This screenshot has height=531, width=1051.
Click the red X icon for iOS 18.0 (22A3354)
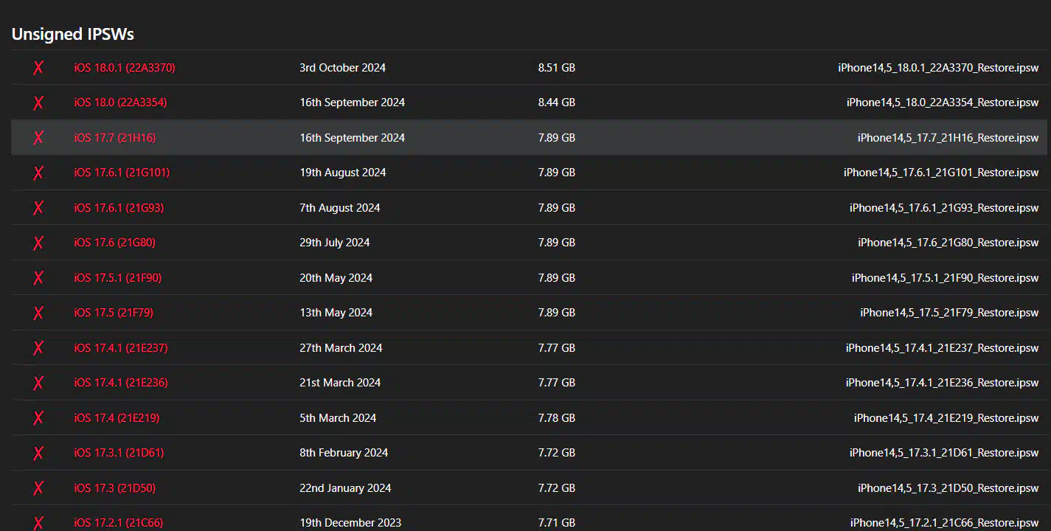pos(38,103)
